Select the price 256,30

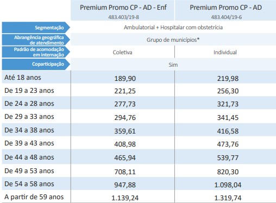[228, 91]
